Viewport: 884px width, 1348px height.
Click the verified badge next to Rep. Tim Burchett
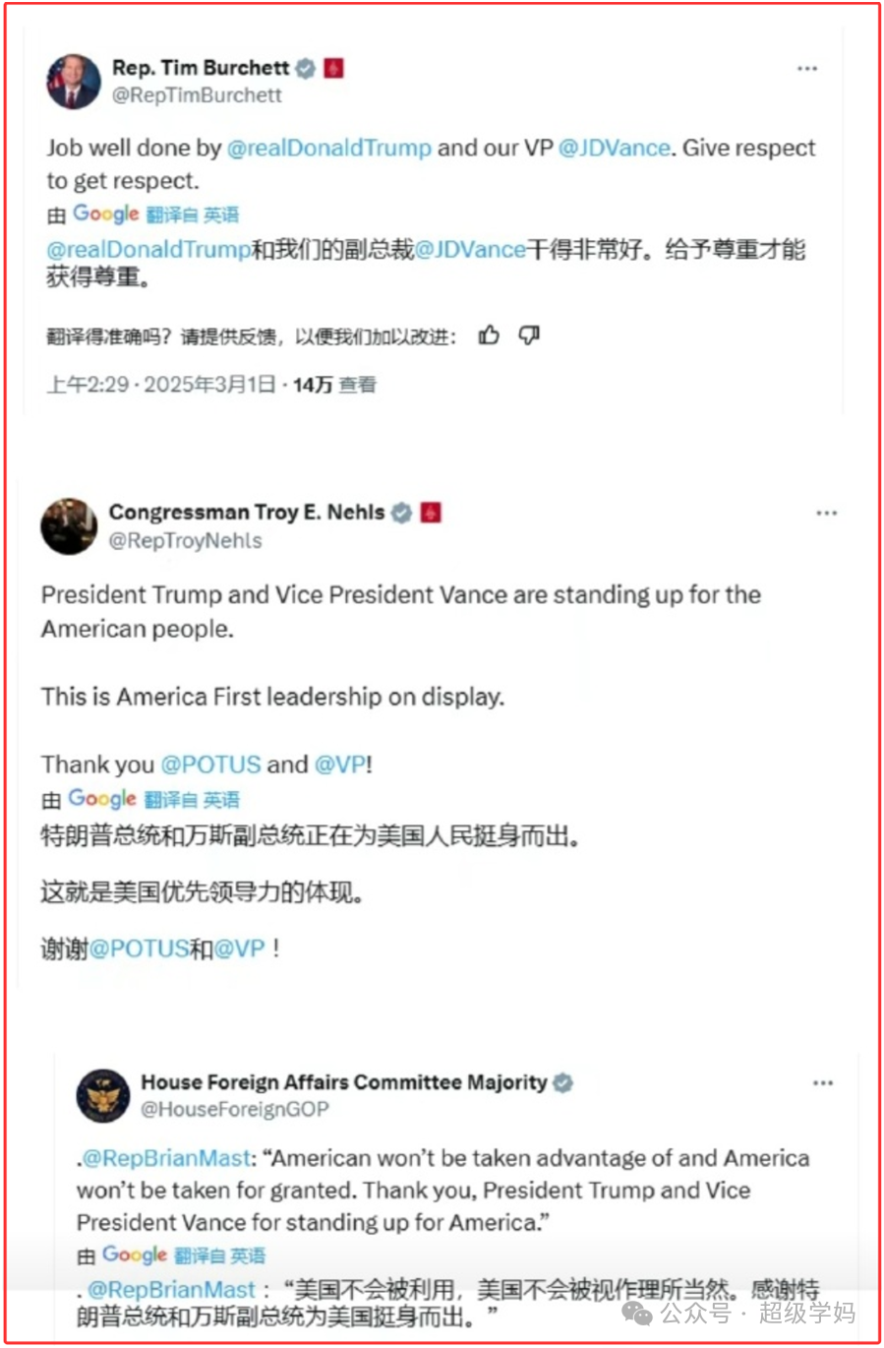pyautogui.click(x=306, y=68)
